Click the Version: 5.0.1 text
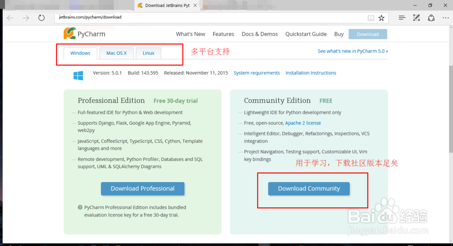The width and height of the screenshot is (453, 246). [107, 73]
